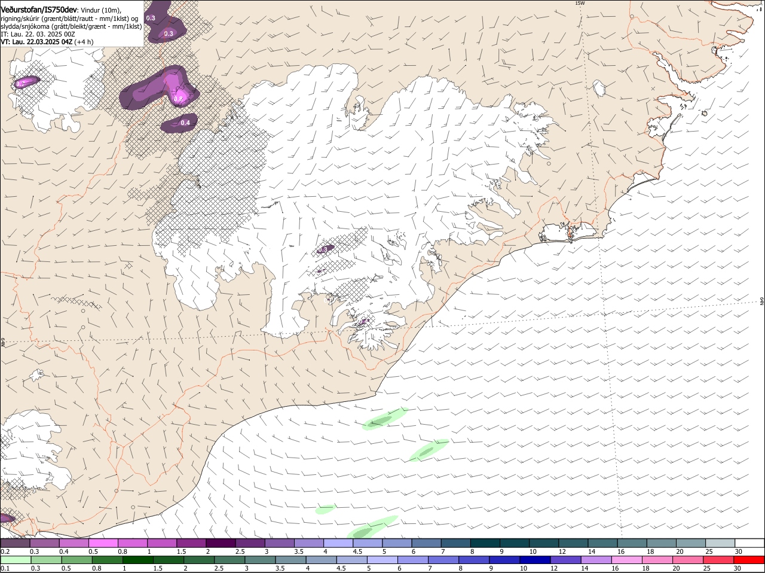Image resolution: width=765 pixels, height=573 pixels.
Task: Click pink bottom swatch between 18 and 20
Action: click(657, 560)
